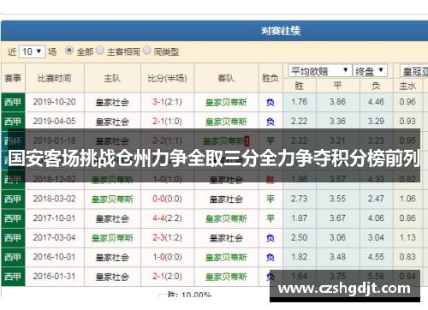Click 西甲 league tag on 2017-03-04 row
This screenshot has width=428, height=310.
[13, 238]
